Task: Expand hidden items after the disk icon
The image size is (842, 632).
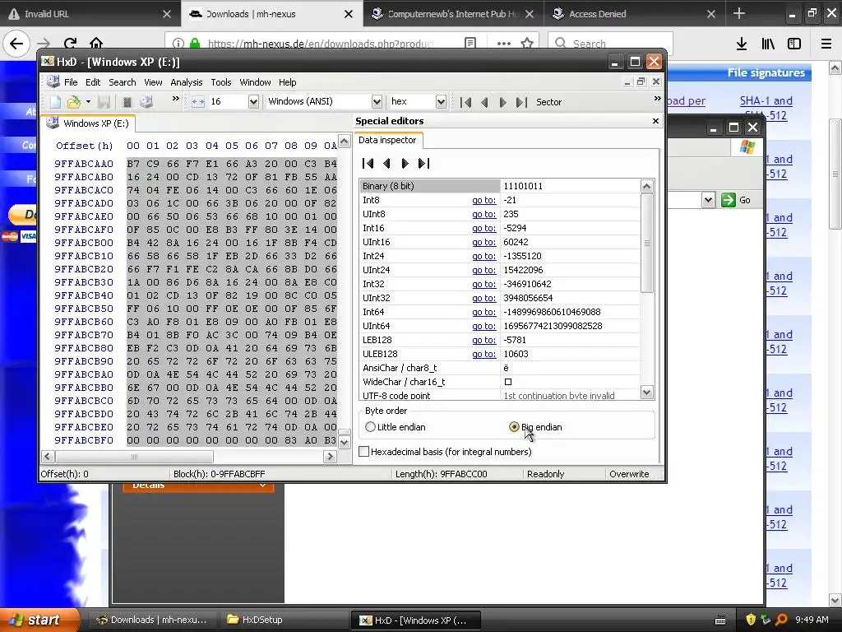Action: tap(175, 99)
